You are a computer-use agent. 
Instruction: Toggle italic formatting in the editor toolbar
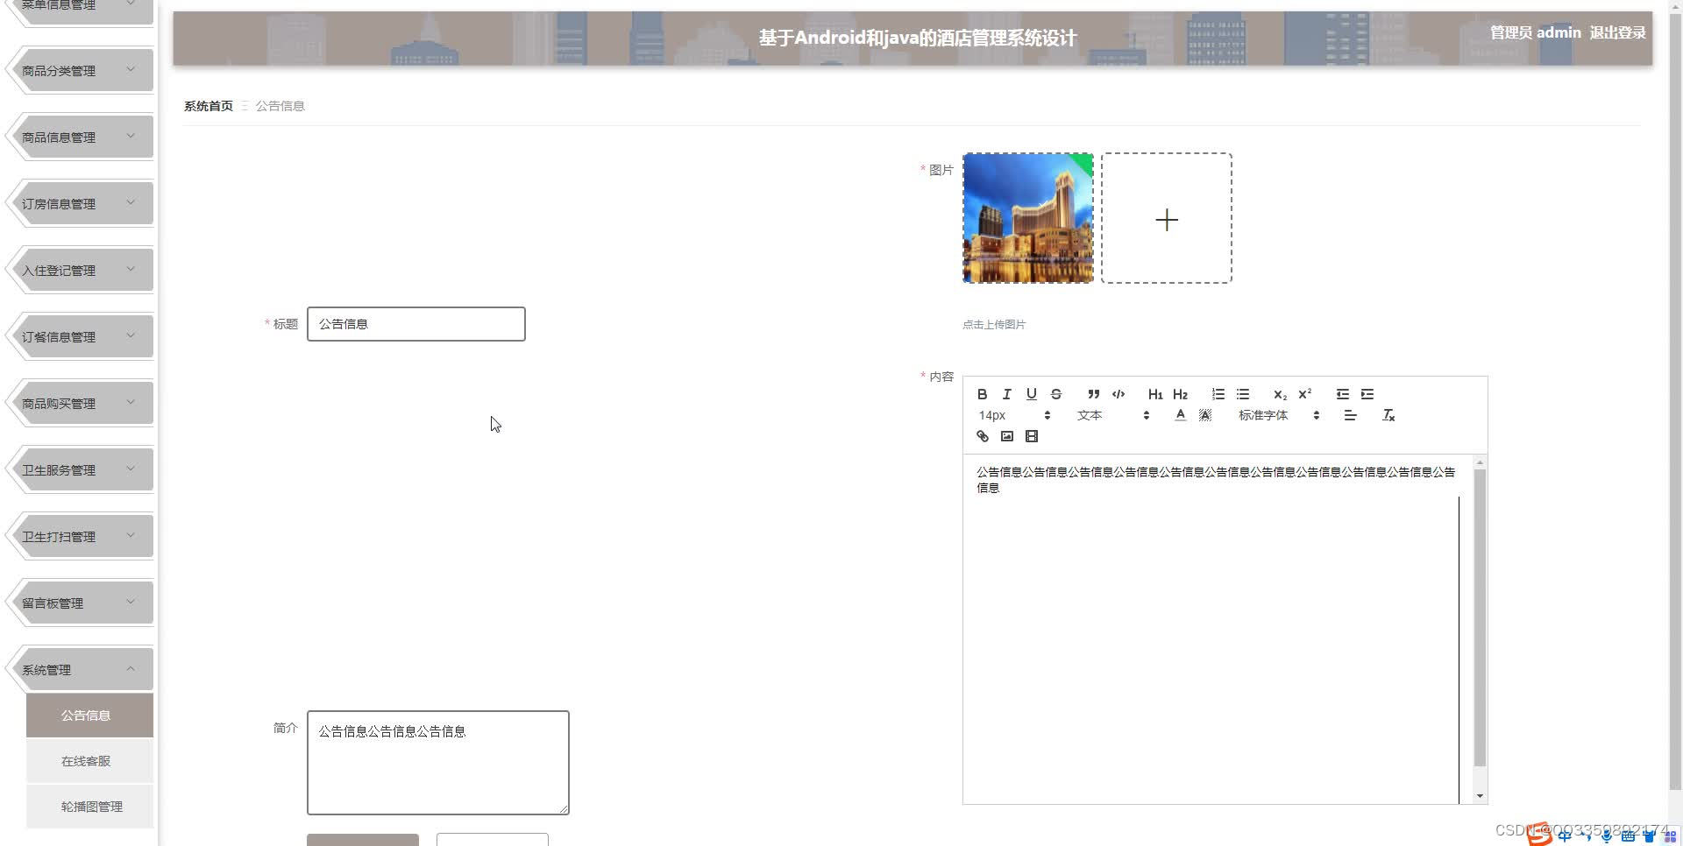pos(1006,394)
